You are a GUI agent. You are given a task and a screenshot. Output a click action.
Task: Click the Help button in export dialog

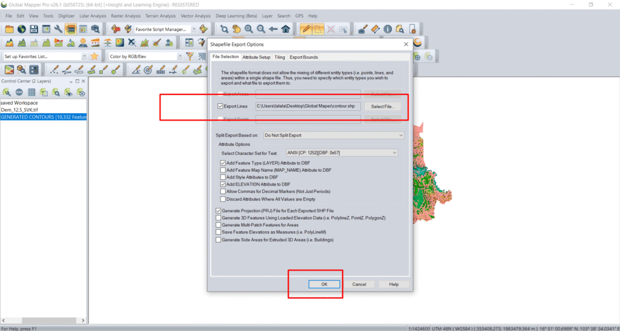pos(394,284)
